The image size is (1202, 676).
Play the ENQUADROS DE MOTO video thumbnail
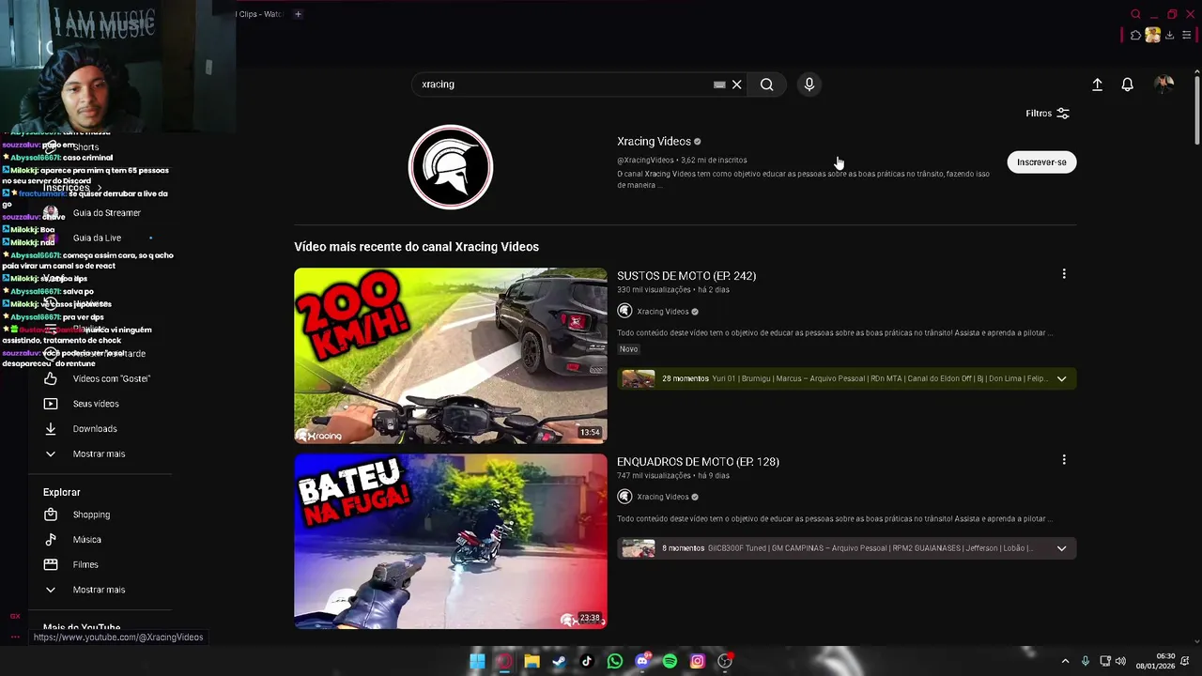pos(451,542)
